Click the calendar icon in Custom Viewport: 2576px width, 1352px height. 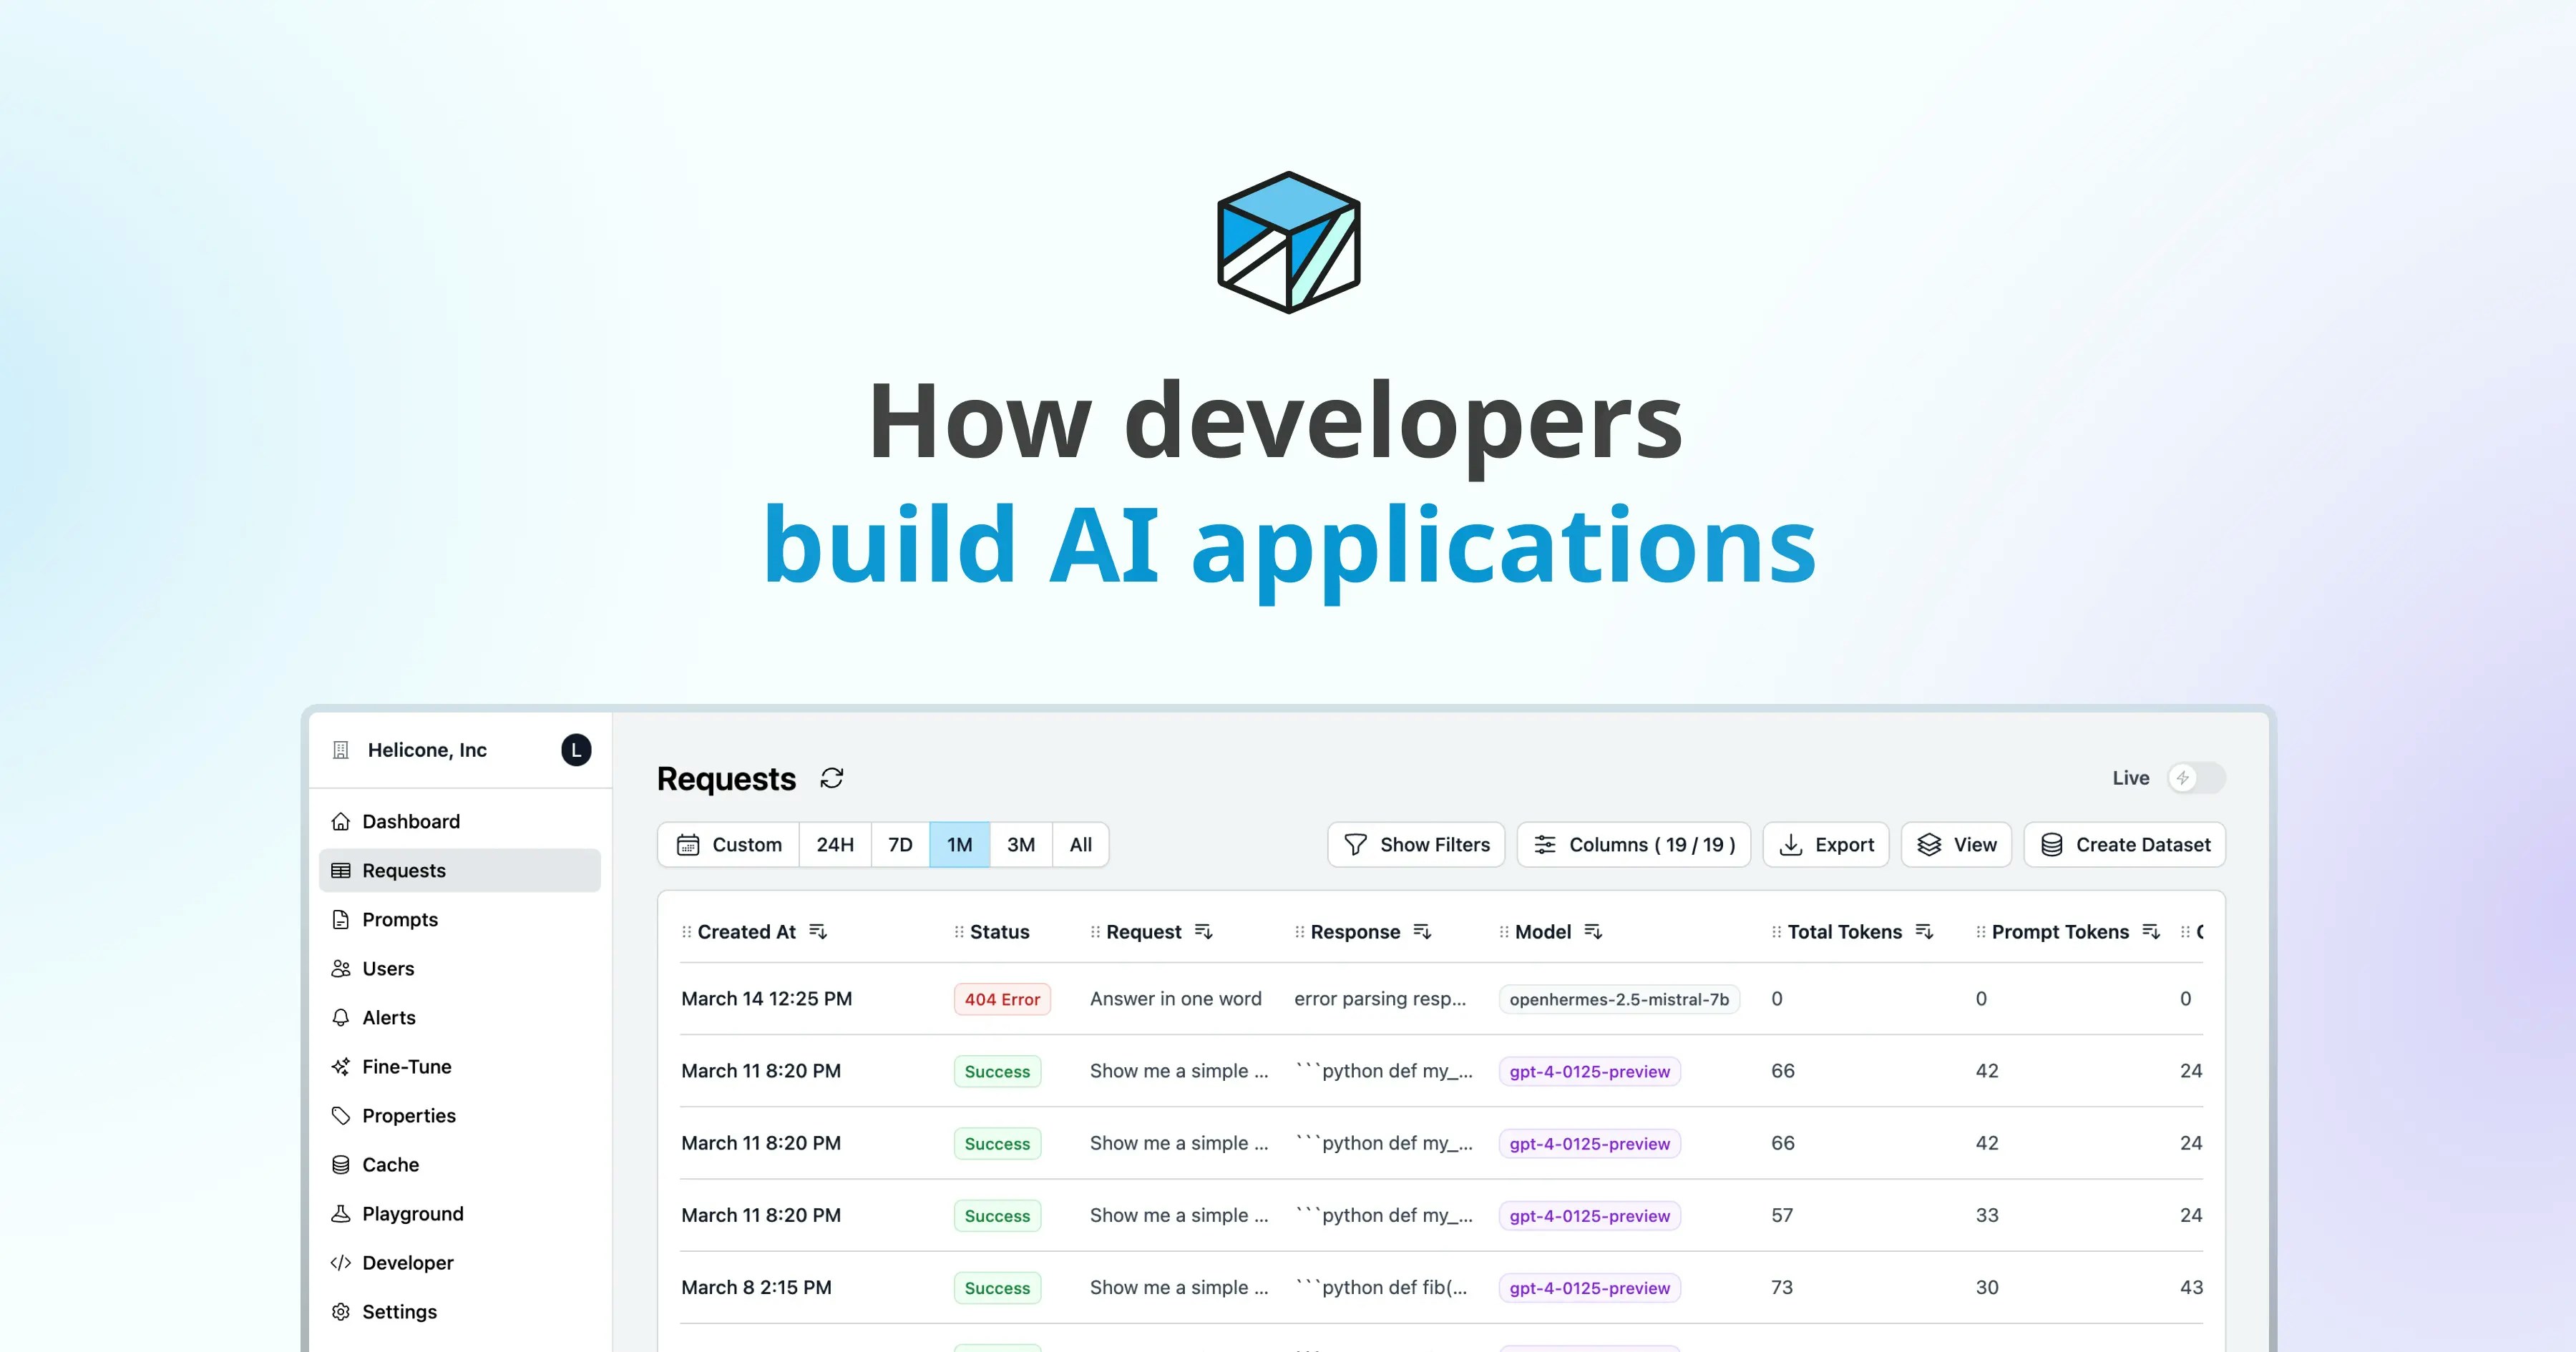pyautogui.click(x=688, y=845)
